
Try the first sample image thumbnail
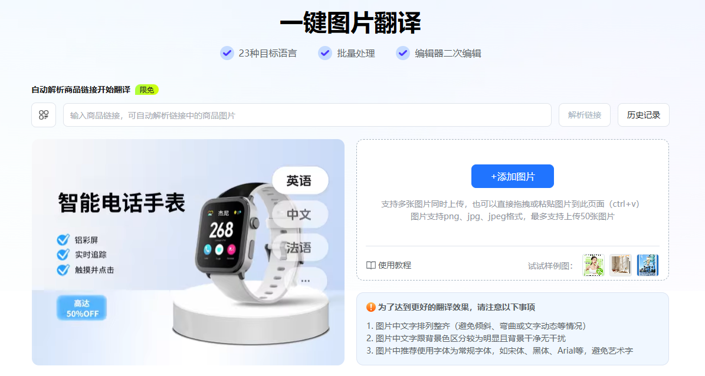(x=593, y=265)
